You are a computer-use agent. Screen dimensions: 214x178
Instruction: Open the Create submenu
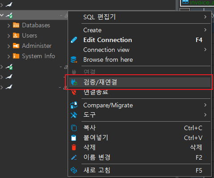tap(140, 30)
